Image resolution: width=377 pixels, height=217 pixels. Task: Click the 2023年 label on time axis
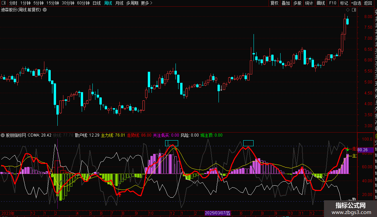[x=8, y=213]
